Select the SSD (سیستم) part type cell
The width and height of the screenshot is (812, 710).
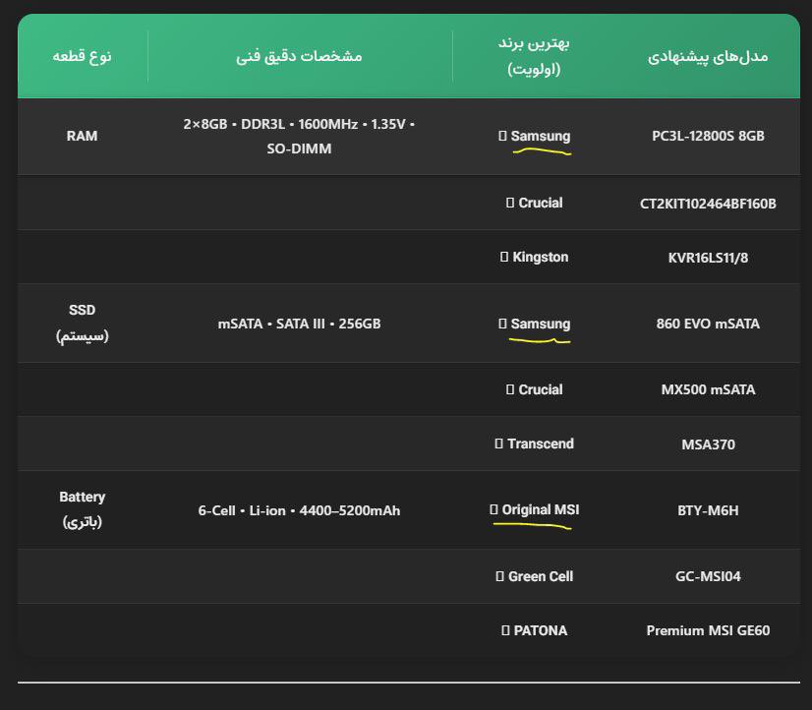click(82, 324)
